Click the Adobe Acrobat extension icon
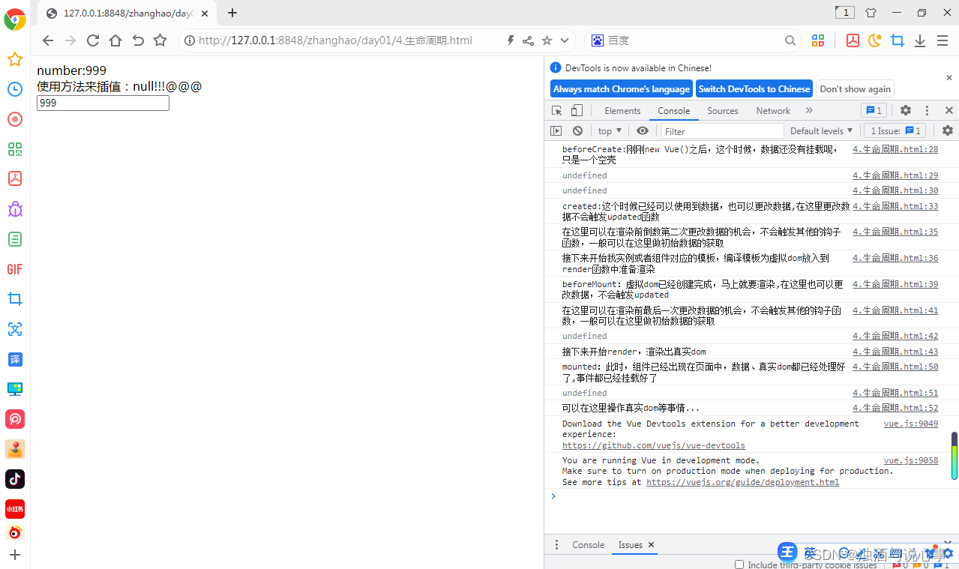Viewport: 959px width, 569px height. click(x=852, y=40)
